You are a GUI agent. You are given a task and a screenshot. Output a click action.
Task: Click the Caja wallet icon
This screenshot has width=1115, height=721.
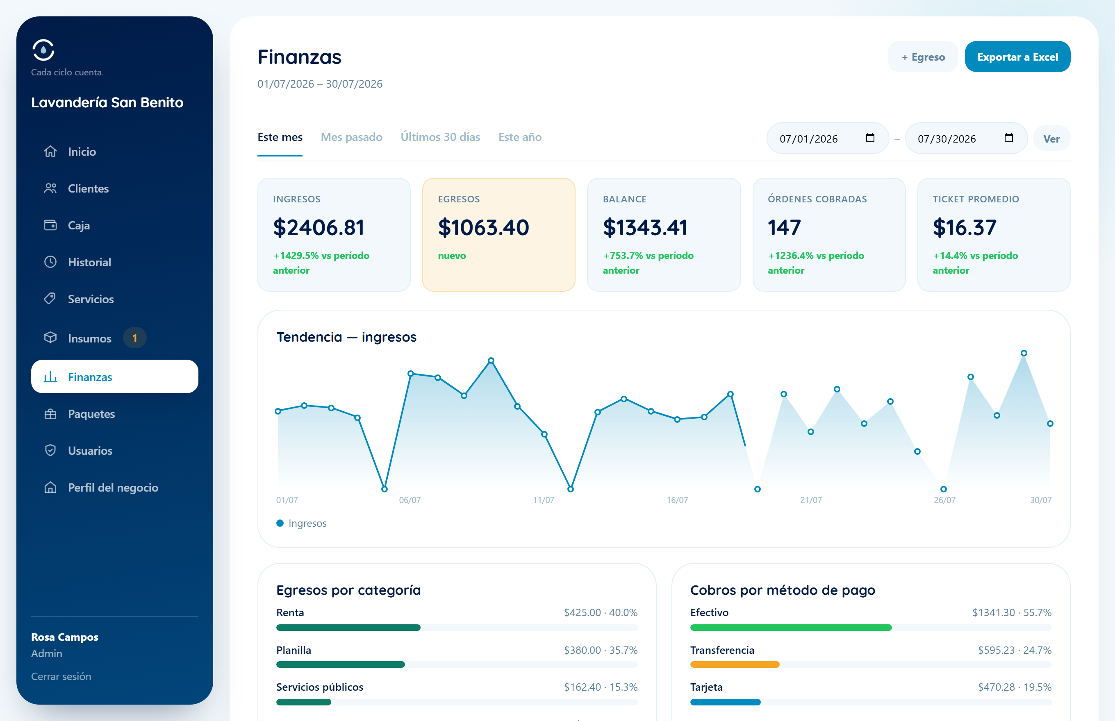(50, 225)
